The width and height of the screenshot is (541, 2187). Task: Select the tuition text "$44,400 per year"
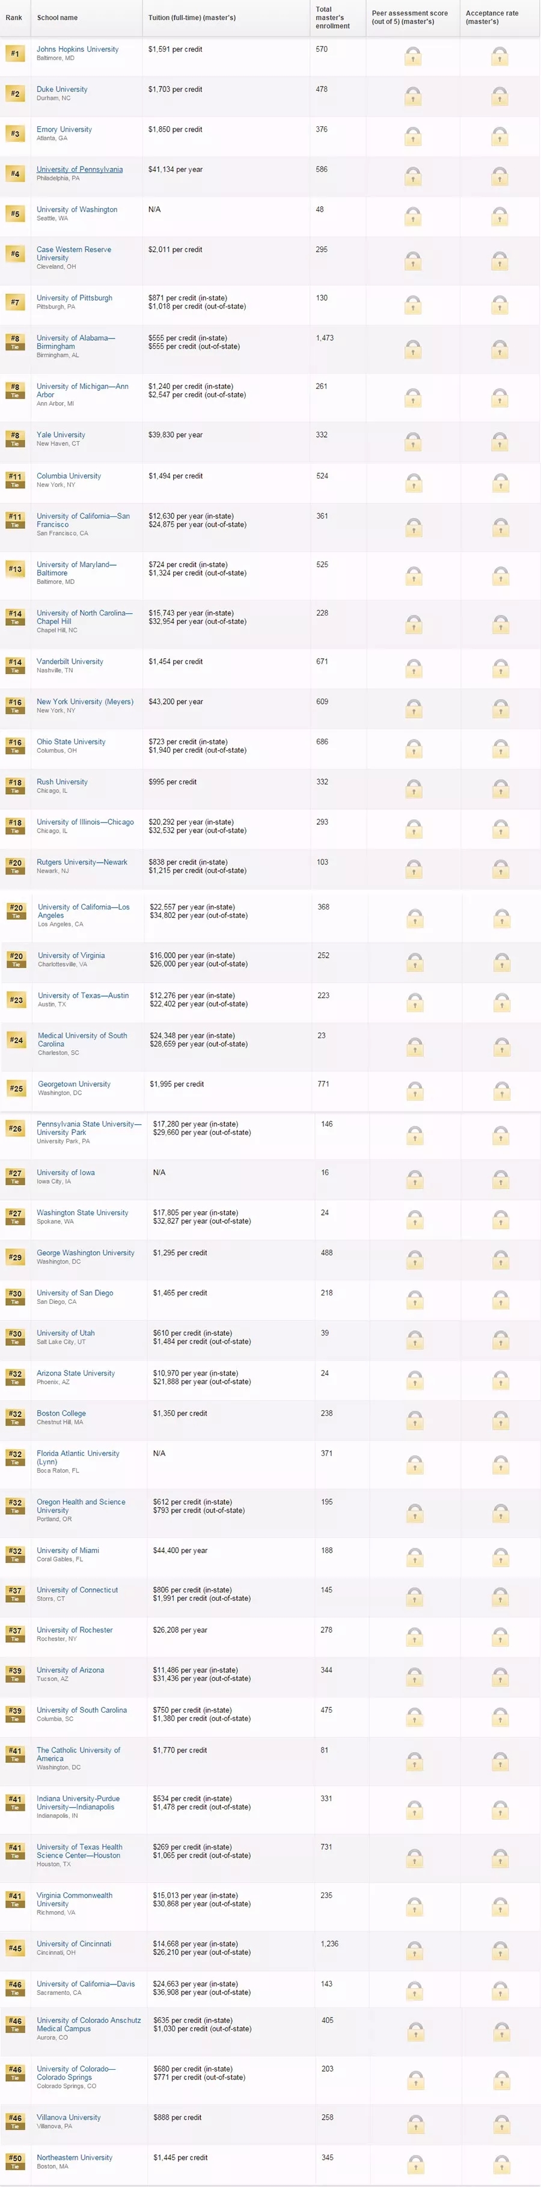180,1550
